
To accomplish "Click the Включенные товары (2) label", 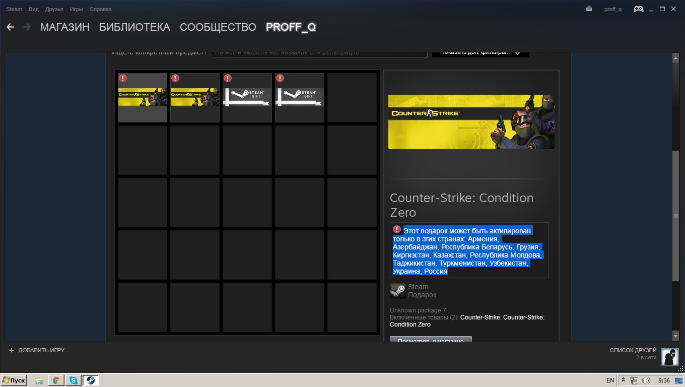I will coord(424,317).
